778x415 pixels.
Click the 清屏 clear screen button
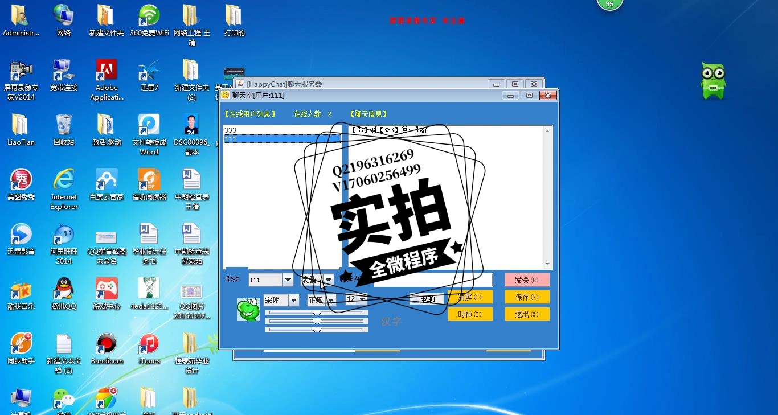coord(470,297)
